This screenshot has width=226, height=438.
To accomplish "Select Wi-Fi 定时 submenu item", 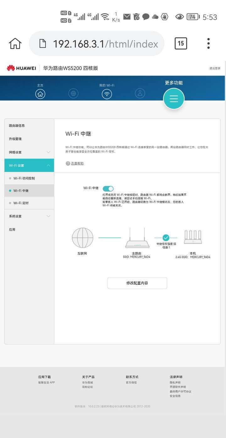I will click(29, 203).
